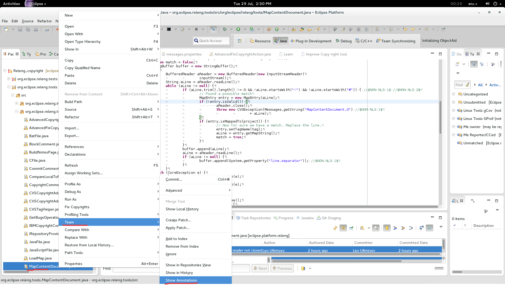Toggle the Find magnifier in History toolbar

point(376,228)
